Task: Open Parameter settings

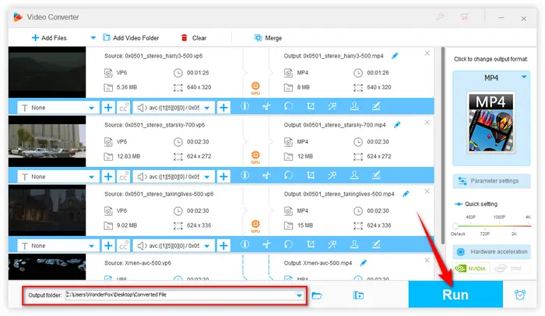Action: (491, 181)
